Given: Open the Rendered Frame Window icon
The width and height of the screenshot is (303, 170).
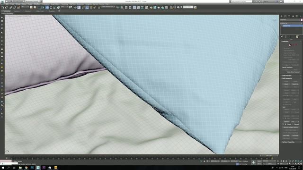Looking at the screenshot, I should click(x=155, y=8).
